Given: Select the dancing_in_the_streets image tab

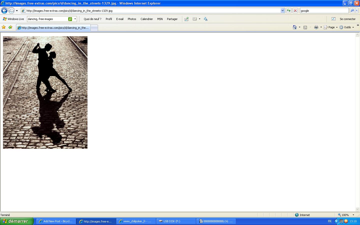Looking at the screenshot, I should pos(53,28).
